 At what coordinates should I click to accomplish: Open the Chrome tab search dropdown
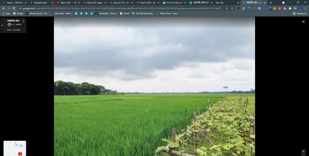pos(283,3)
